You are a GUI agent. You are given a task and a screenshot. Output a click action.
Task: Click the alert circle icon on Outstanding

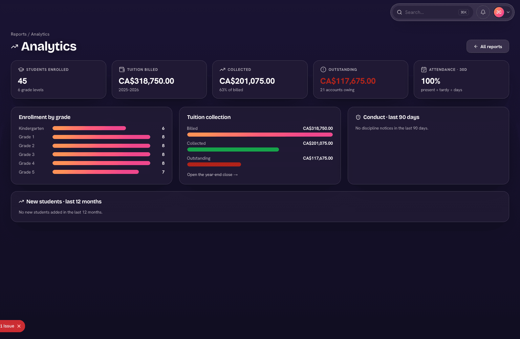[x=323, y=69]
